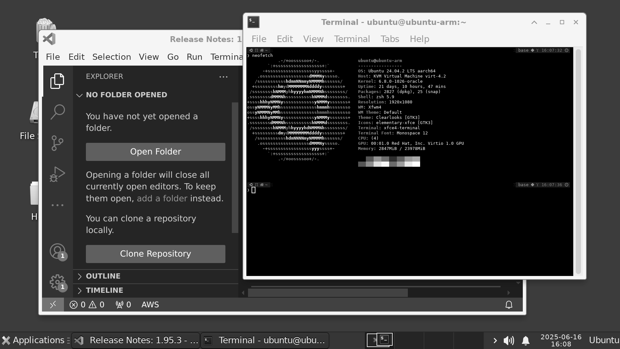The image size is (620, 349).
Task: Open the Manage gear icon
Action: (57, 282)
